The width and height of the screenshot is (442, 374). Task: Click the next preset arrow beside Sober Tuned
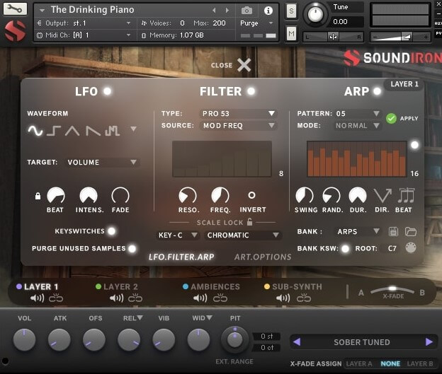(x=429, y=342)
